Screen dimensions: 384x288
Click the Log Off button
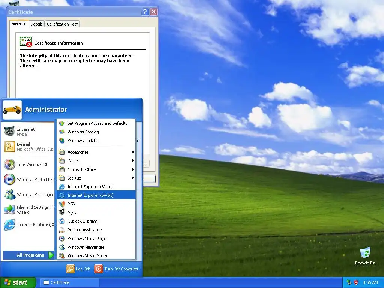point(78,269)
